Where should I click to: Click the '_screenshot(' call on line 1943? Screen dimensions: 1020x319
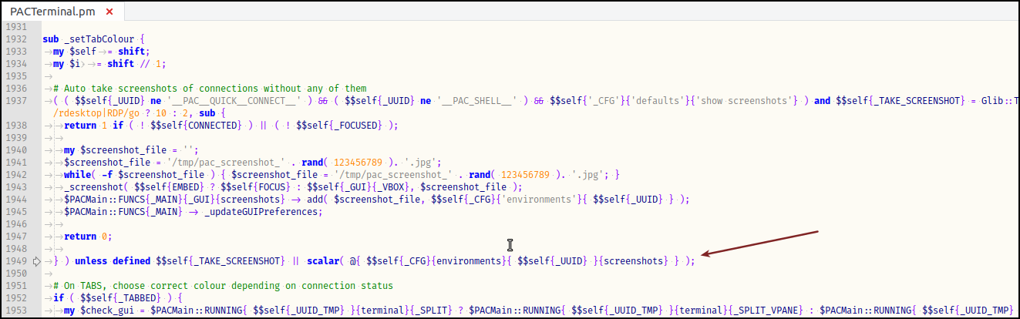[x=96, y=186]
